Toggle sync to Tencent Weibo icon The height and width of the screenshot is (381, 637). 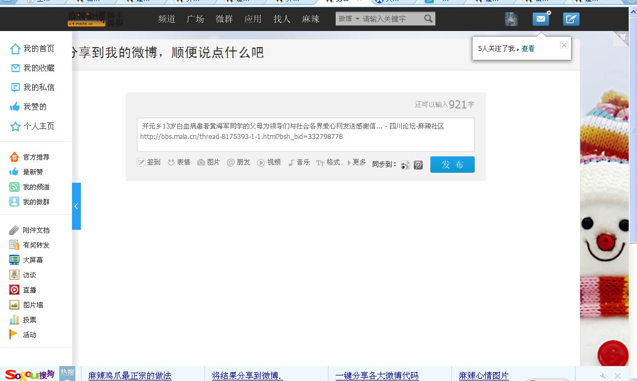click(x=418, y=164)
